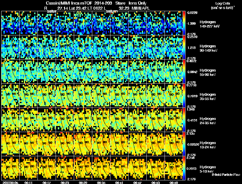Open the 13-24 keV image at 06:11
Viewport: 242px width, 184px height.
[x=29, y=144]
